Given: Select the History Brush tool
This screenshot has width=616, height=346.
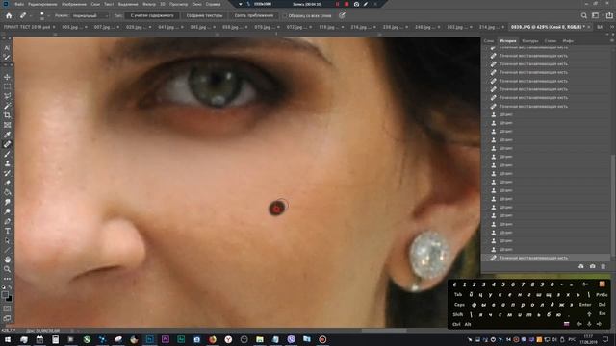Looking at the screenshot, I should [7, 173].
